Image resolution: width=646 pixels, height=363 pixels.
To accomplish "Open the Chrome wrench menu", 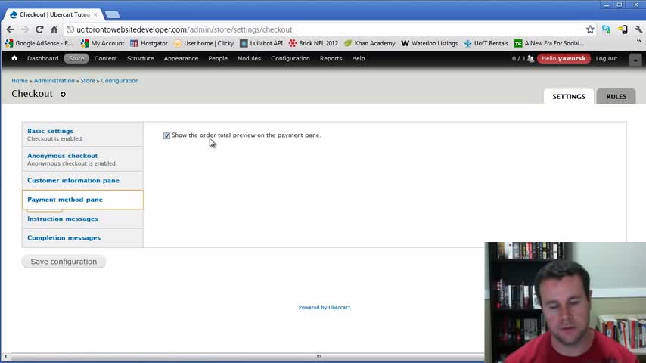I will click(x=638, y=29).
